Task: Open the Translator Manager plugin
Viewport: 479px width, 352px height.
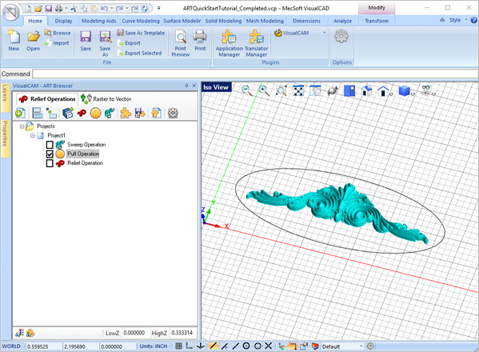Action: (x=257, y=43)
